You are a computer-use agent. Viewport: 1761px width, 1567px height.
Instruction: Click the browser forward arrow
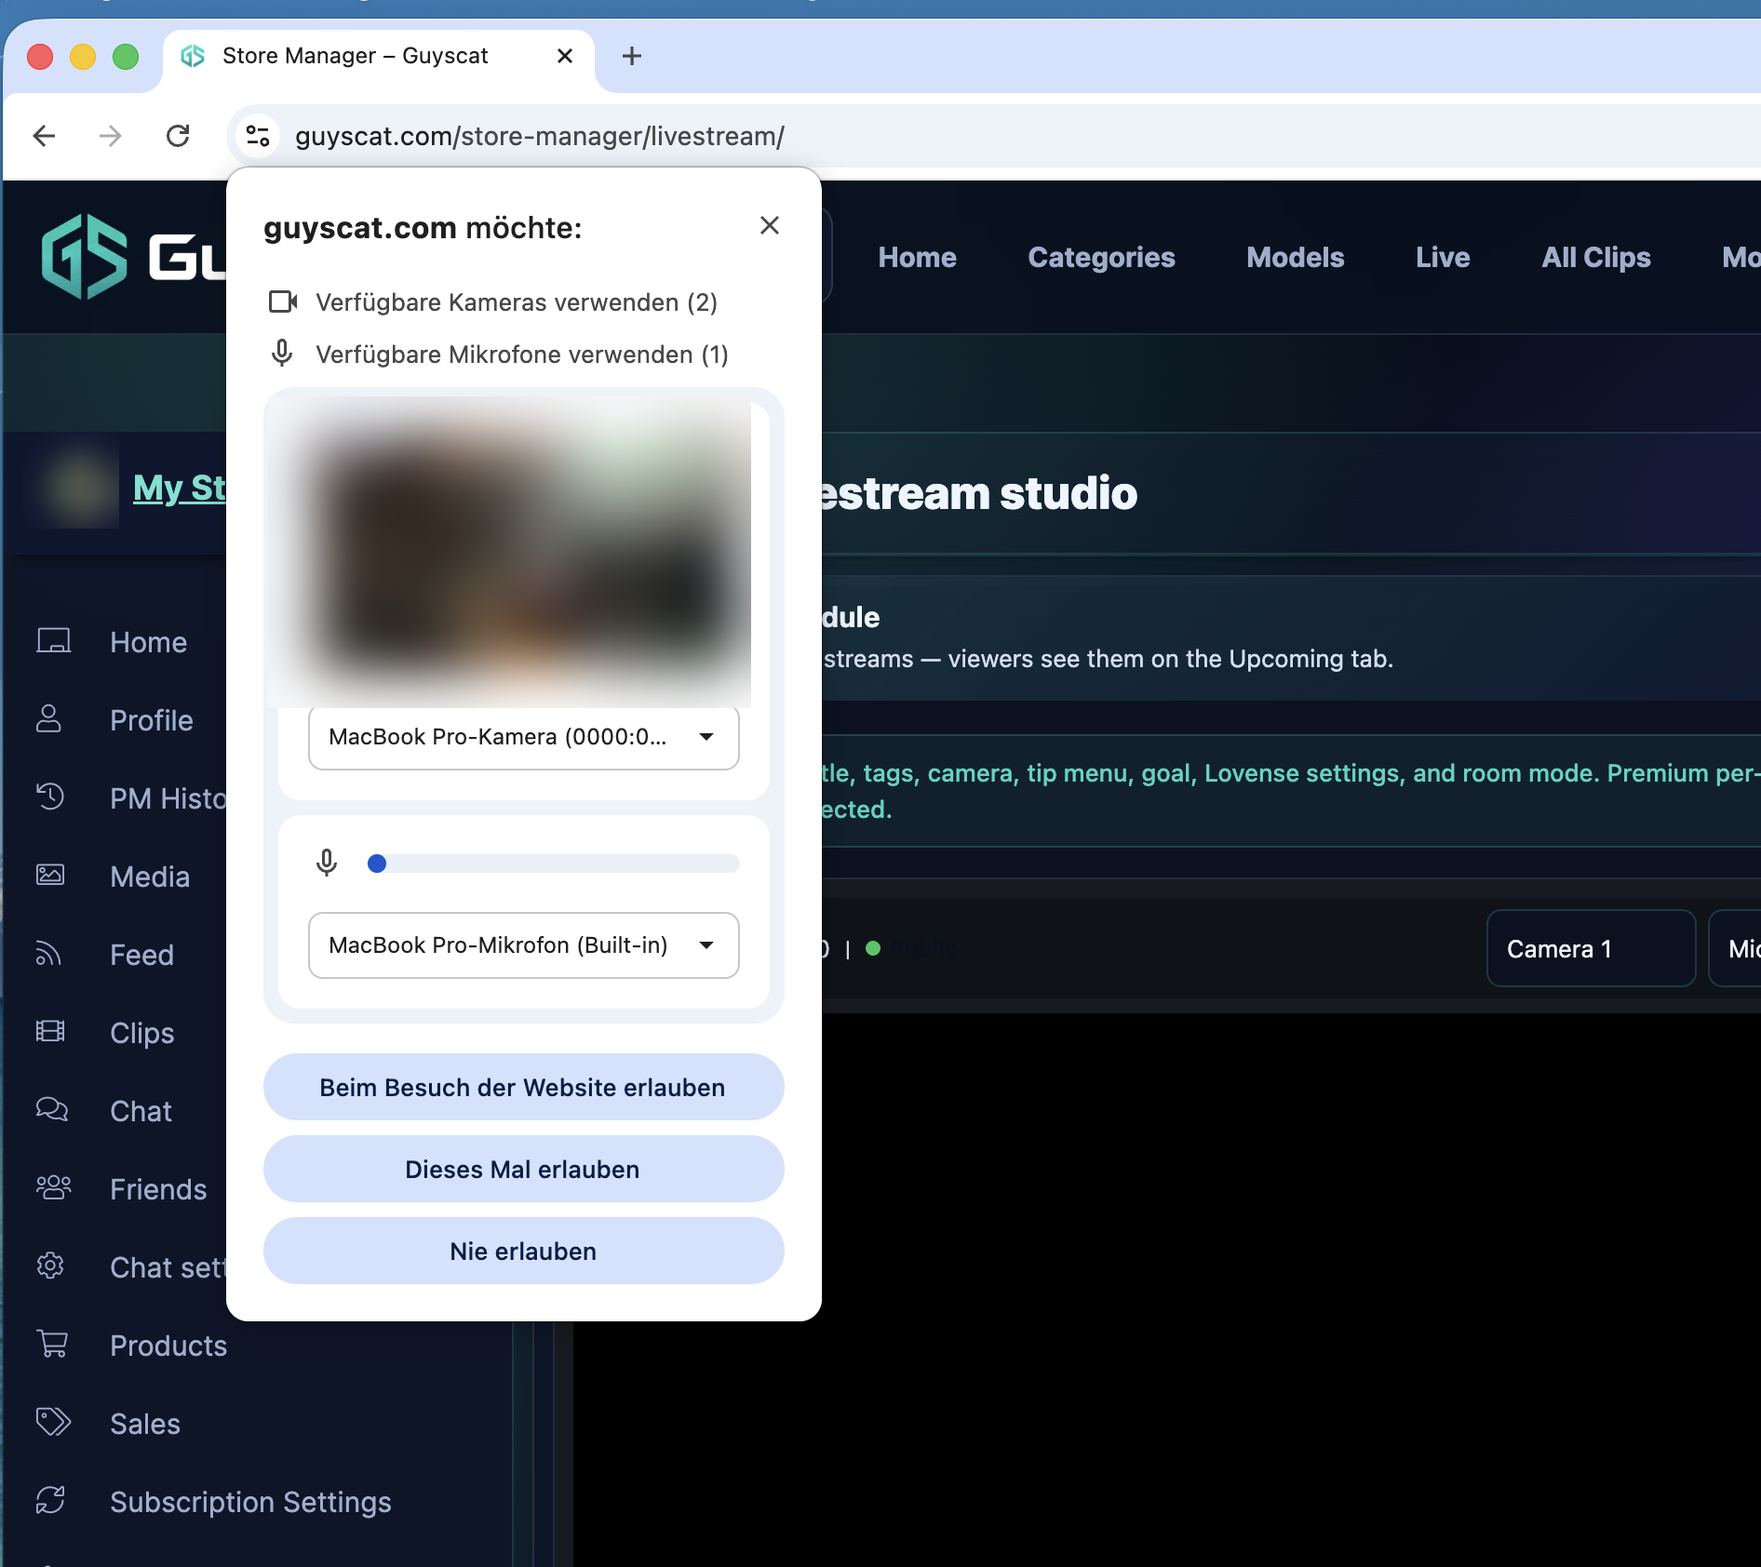(111, 136)
